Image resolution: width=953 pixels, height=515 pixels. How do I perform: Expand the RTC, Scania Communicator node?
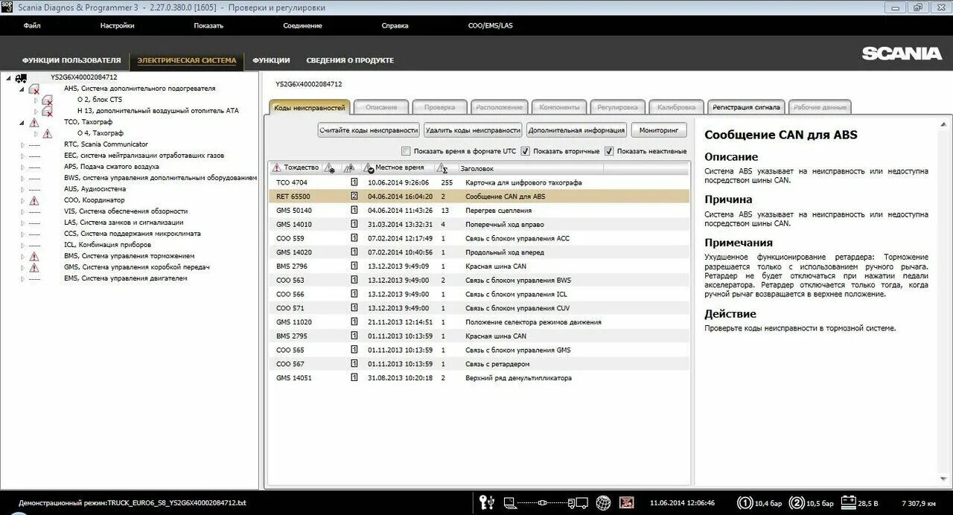point(22,144)
